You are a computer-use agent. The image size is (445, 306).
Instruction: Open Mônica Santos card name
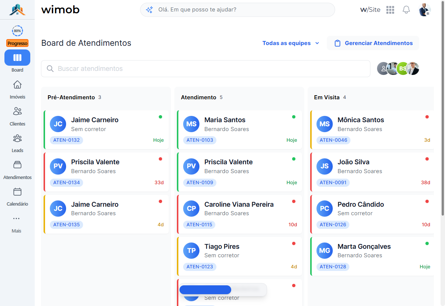361,120
